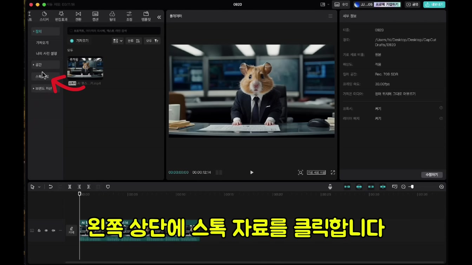Mute the main track audio
The width and height of the screenshot is (472, 265).
pos(53,231)
